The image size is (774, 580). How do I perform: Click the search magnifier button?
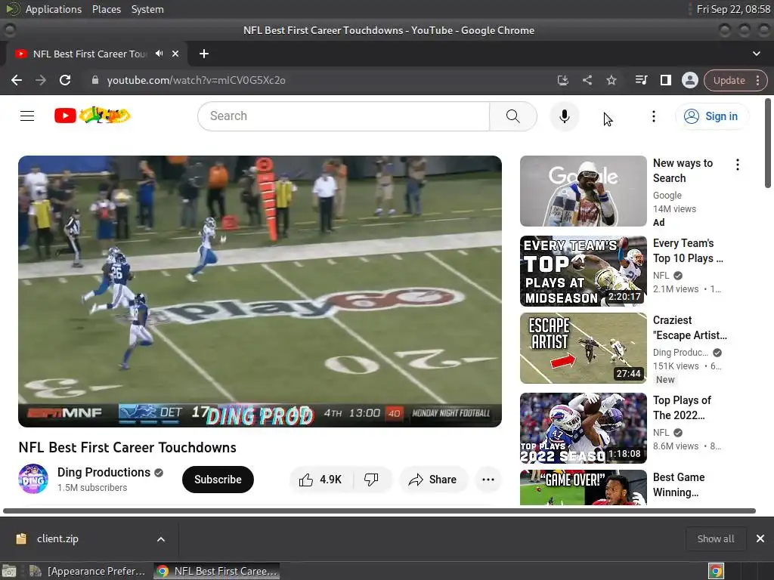tap(513, 116)
